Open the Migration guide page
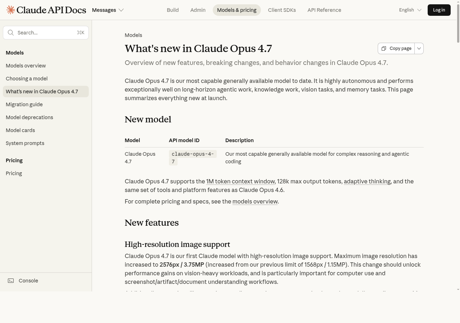This screenshot has width=460, height=323. [24, 104]
